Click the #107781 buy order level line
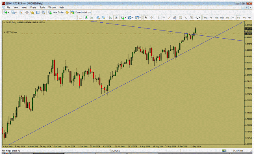This screenshot has height=154, width=254. [x=123, y=34]
